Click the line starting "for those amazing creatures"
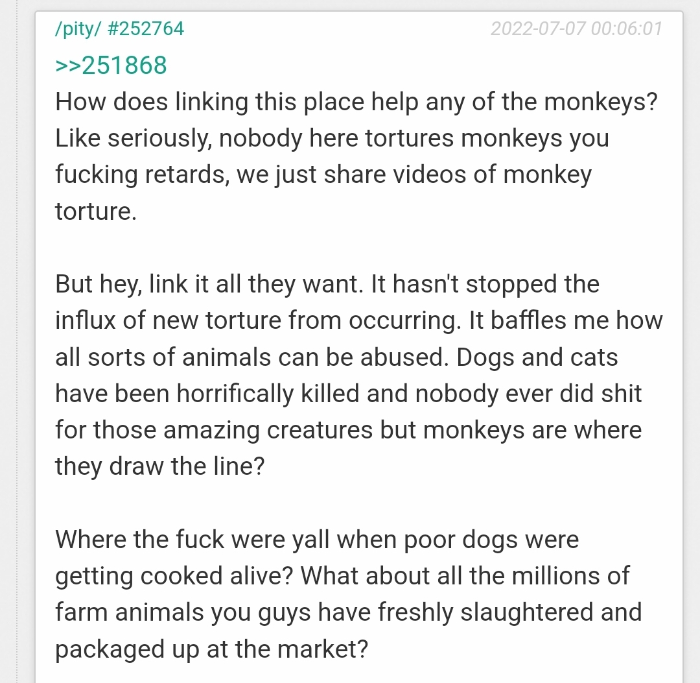 (x=348, y=430)
